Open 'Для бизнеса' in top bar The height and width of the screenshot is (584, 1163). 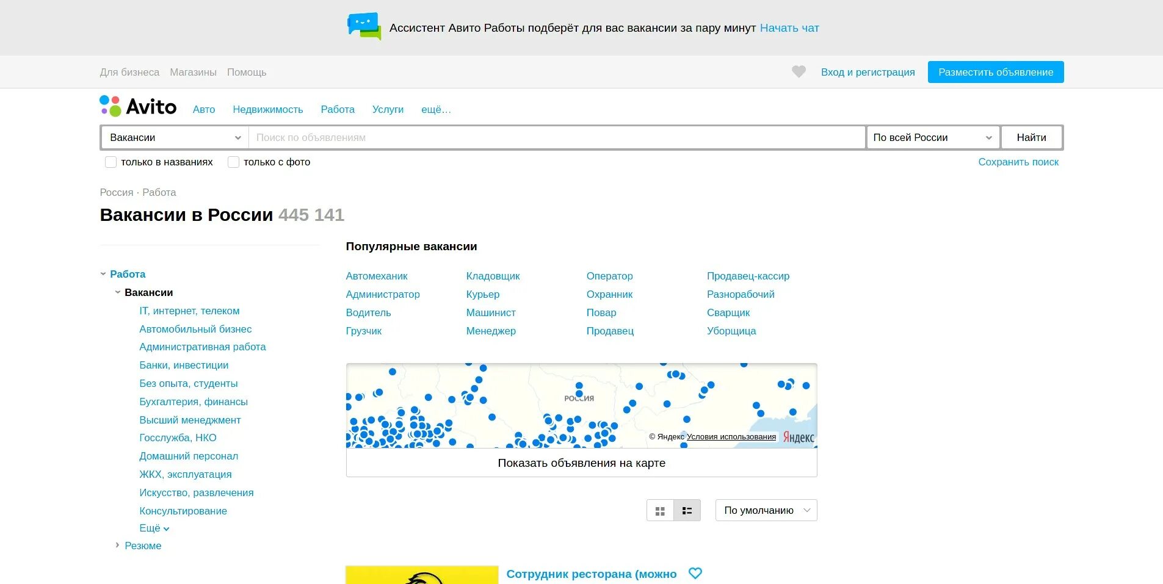click(x=129, y=72)
